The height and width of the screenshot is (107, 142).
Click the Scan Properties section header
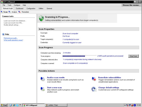(89, 29)
